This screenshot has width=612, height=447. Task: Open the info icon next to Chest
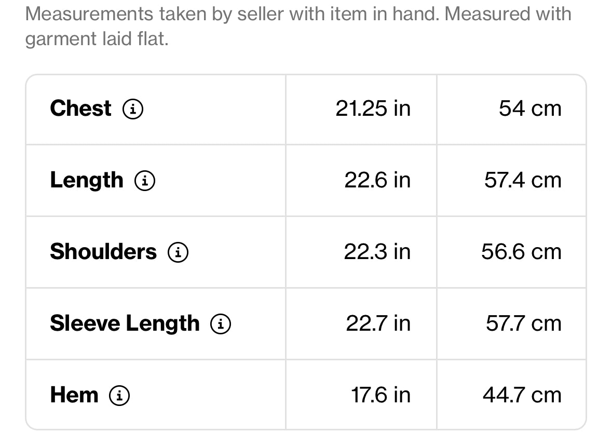pyautogui.click(x=132, y=109)
